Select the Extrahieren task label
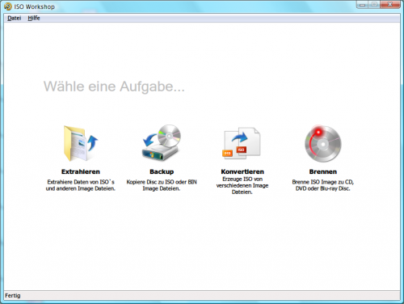404x304 pixels. (81, 171)
